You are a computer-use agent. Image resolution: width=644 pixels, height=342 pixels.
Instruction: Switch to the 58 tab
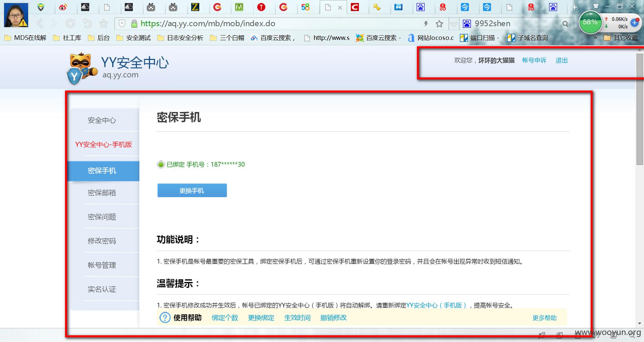(x=306, y=7)
